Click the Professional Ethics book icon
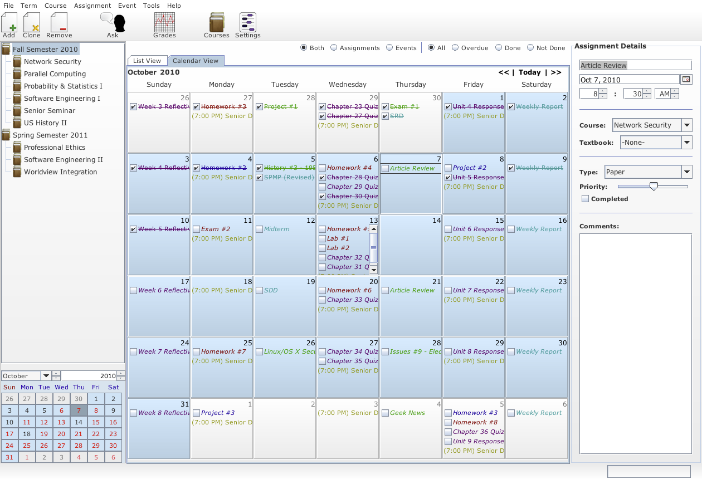 click(17, 147)
